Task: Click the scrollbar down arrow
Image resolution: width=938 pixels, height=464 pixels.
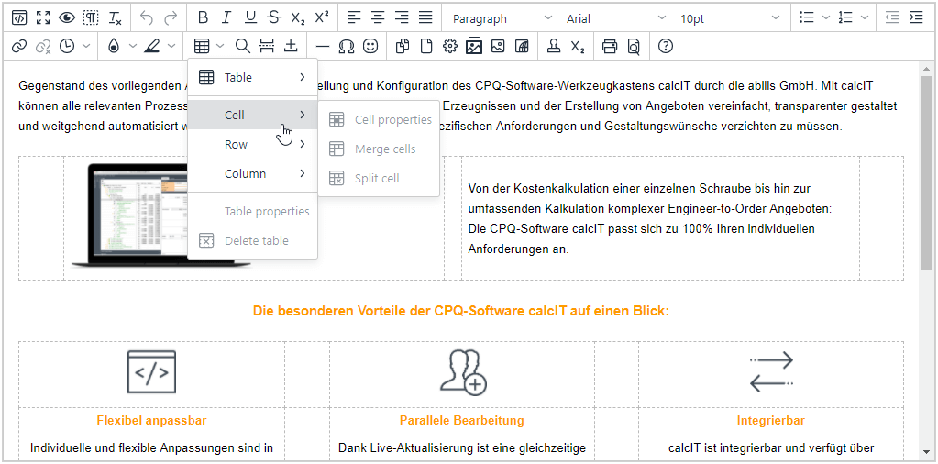Action: coord(927,451)
